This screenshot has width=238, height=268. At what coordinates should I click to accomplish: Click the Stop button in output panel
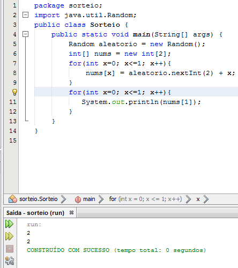(x=10, y=249)
